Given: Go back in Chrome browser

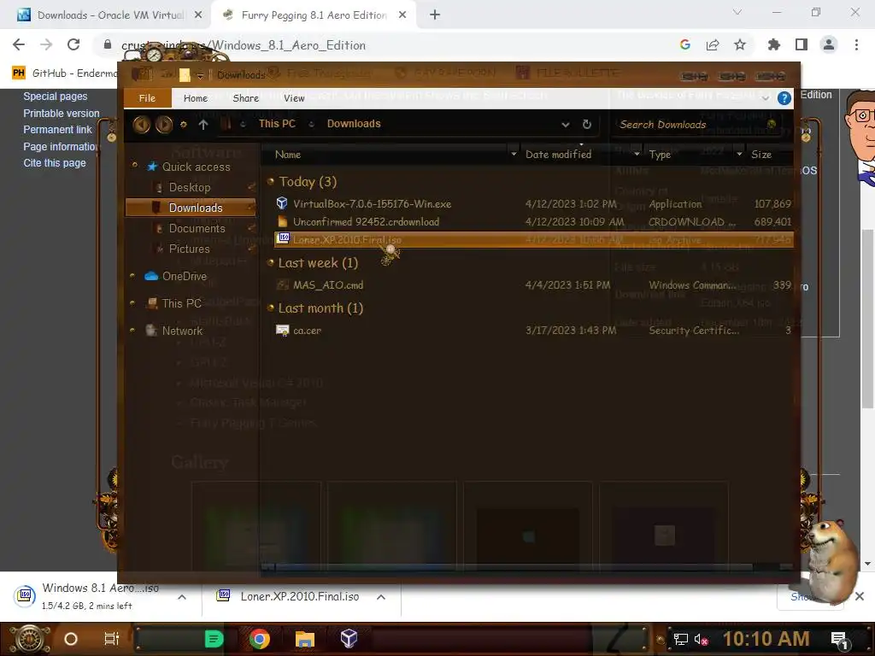Looking at the screenshot, I should [x=19, y=44].
